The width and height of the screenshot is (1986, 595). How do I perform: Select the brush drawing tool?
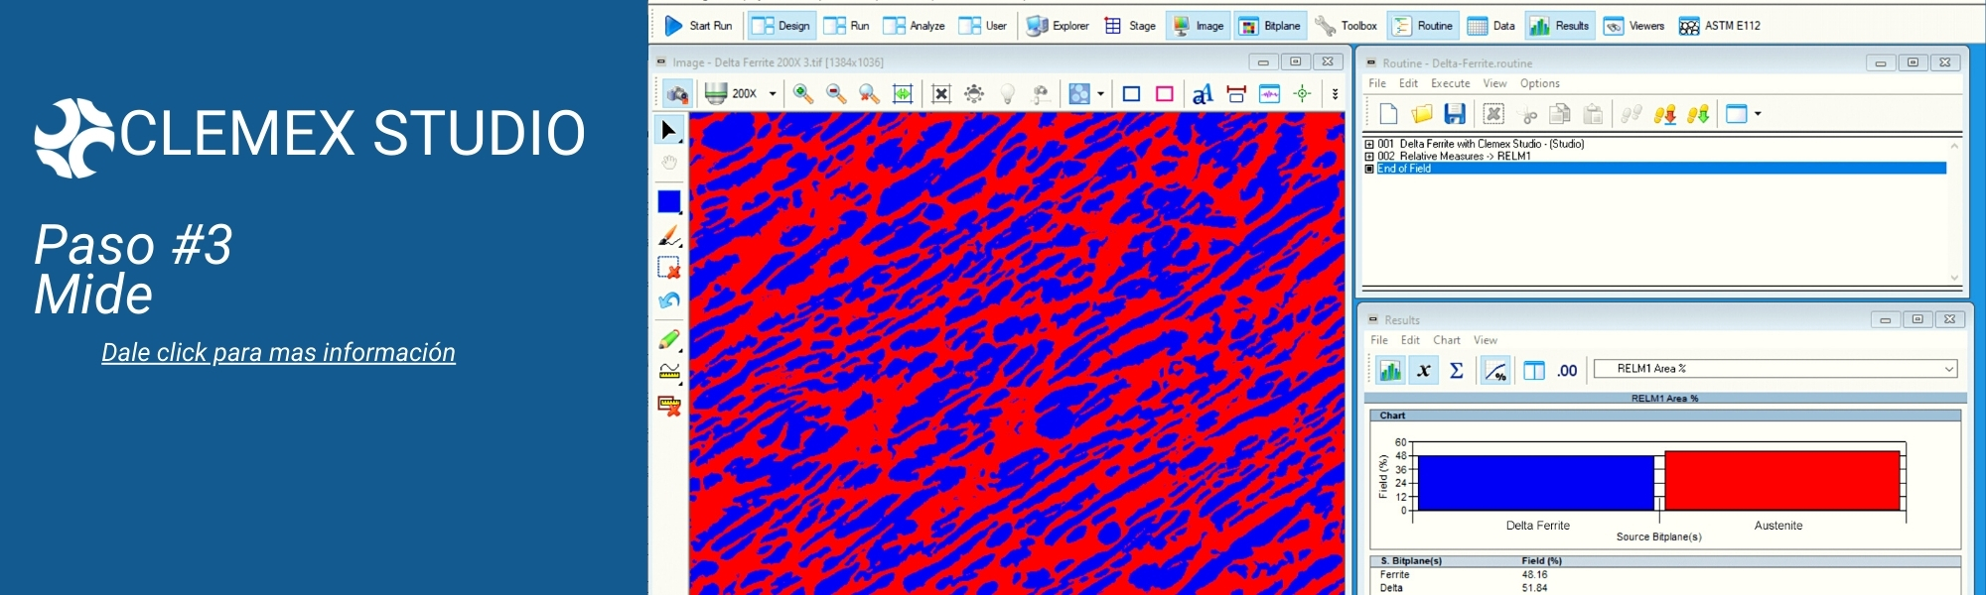669,236
